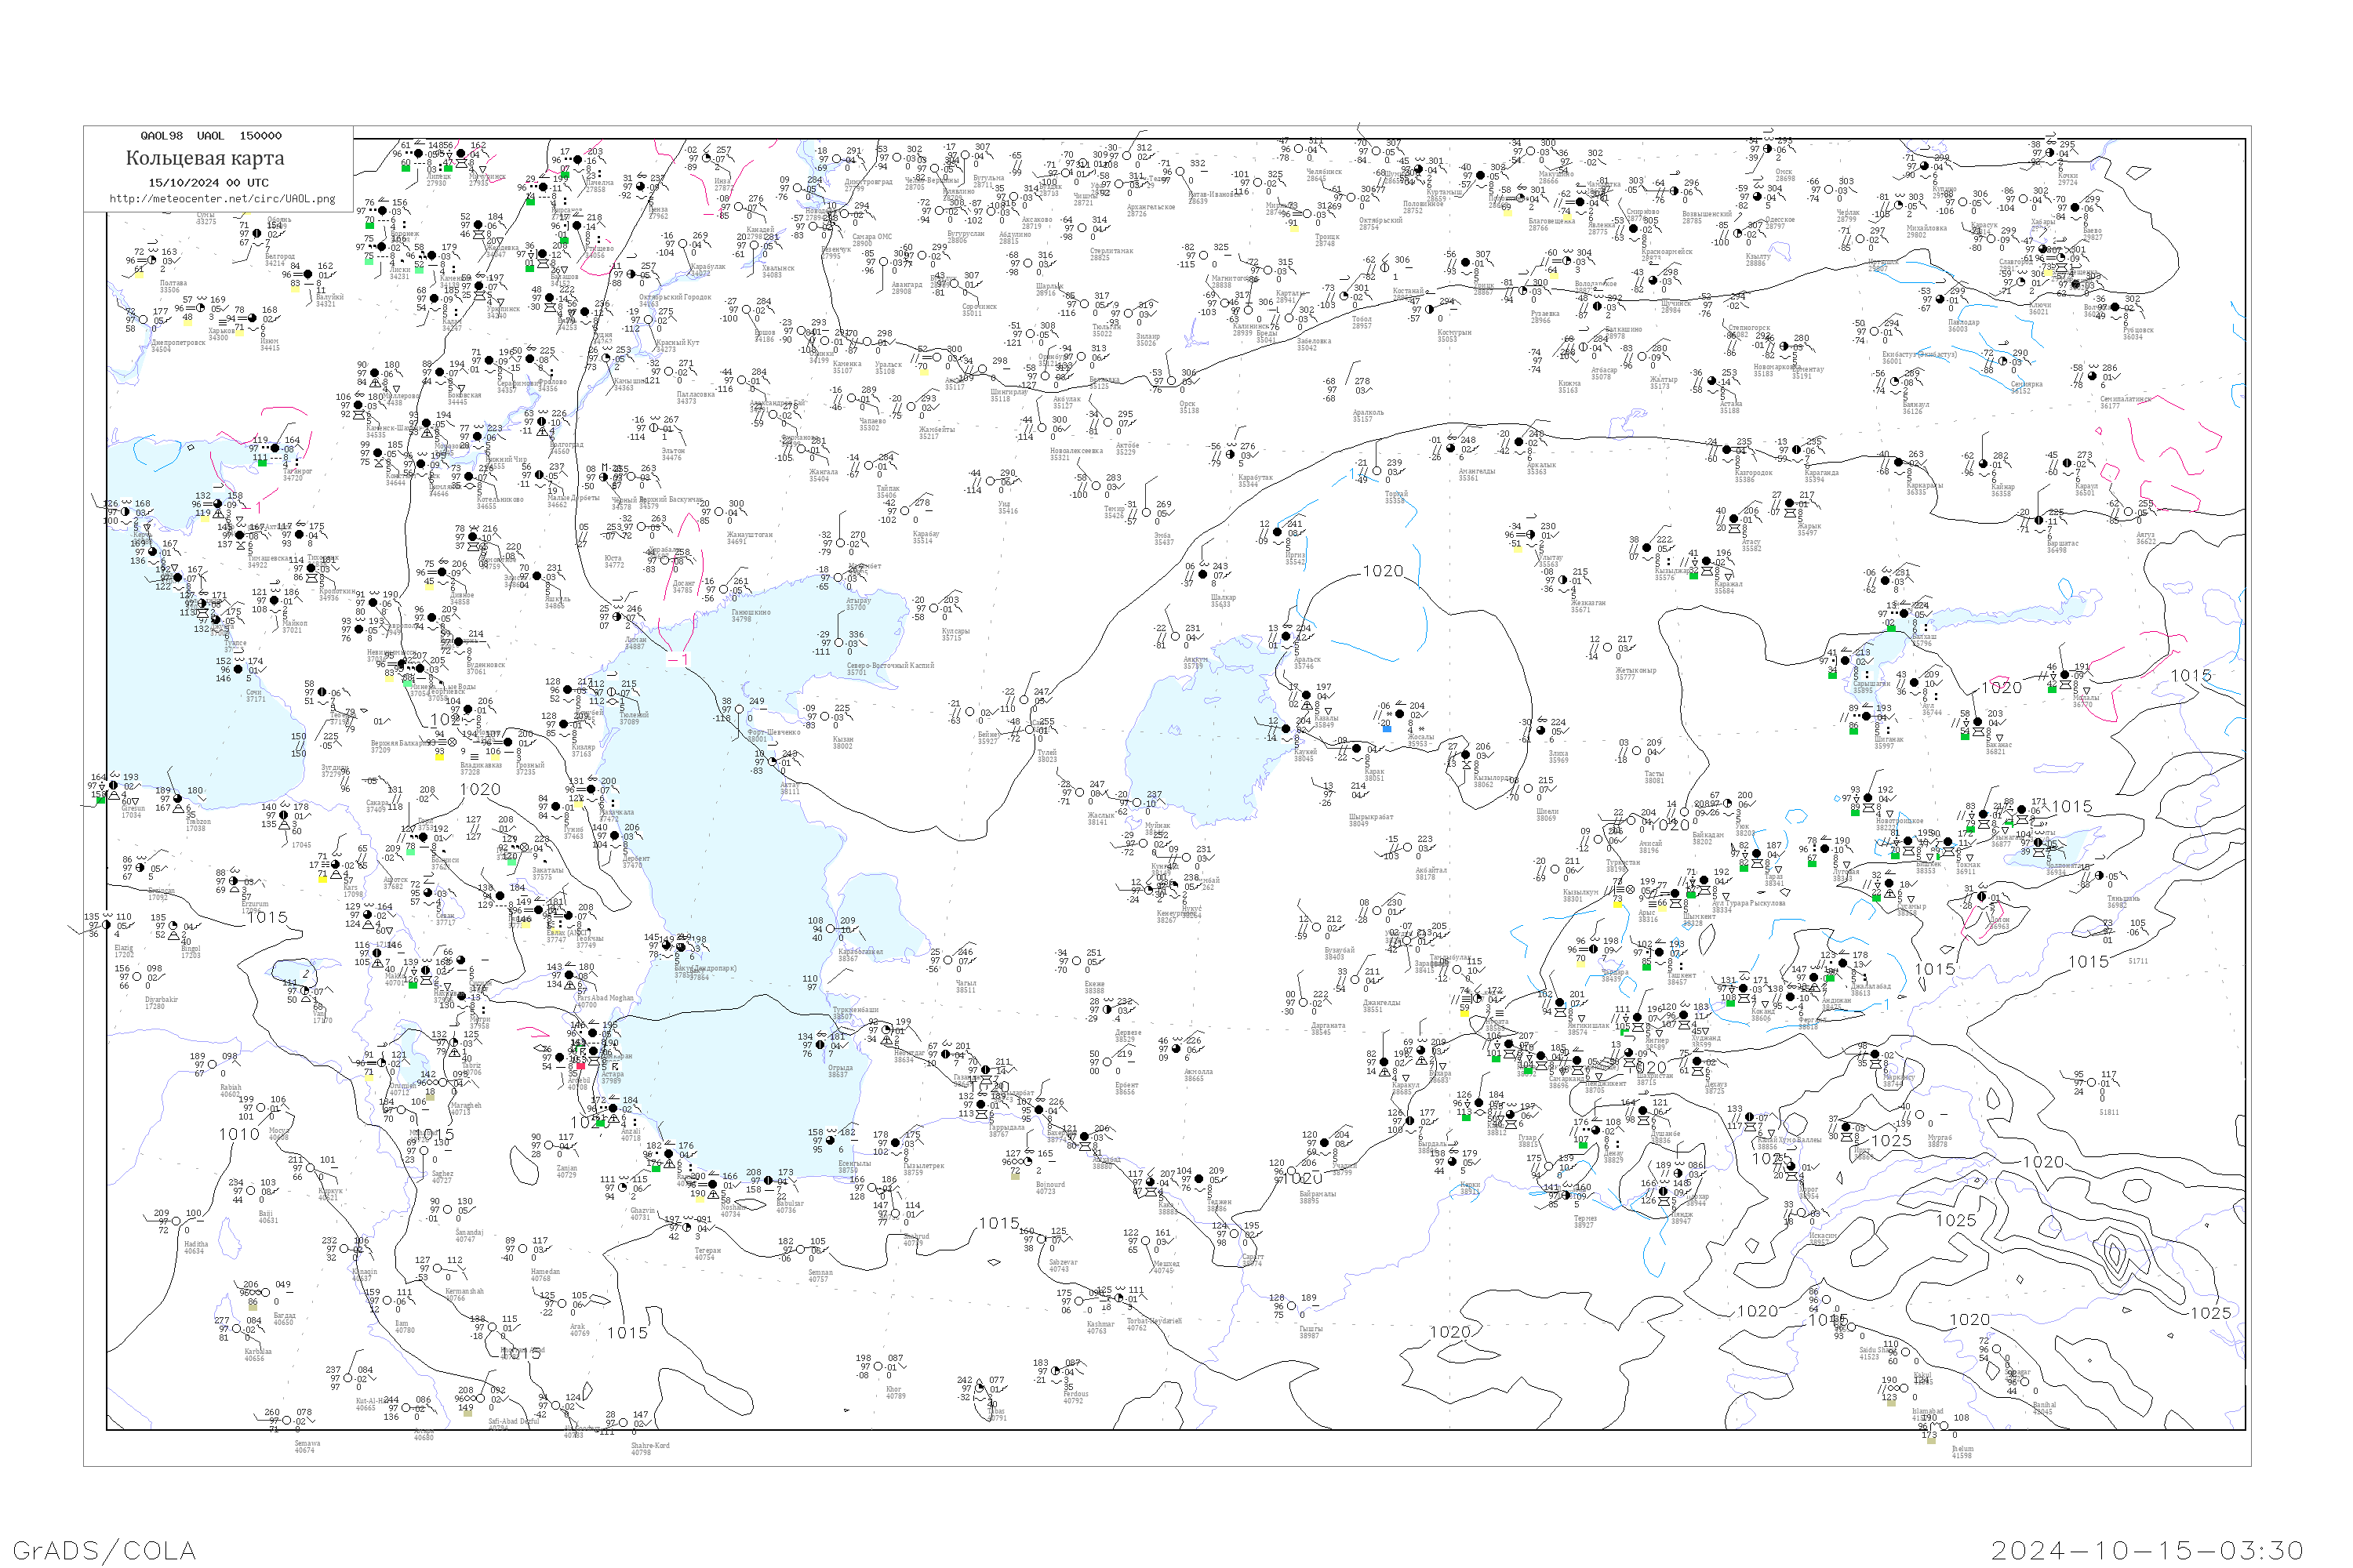Click the 2024-10-15-03:30 timestamp at bottom right

point(2147,1550)
